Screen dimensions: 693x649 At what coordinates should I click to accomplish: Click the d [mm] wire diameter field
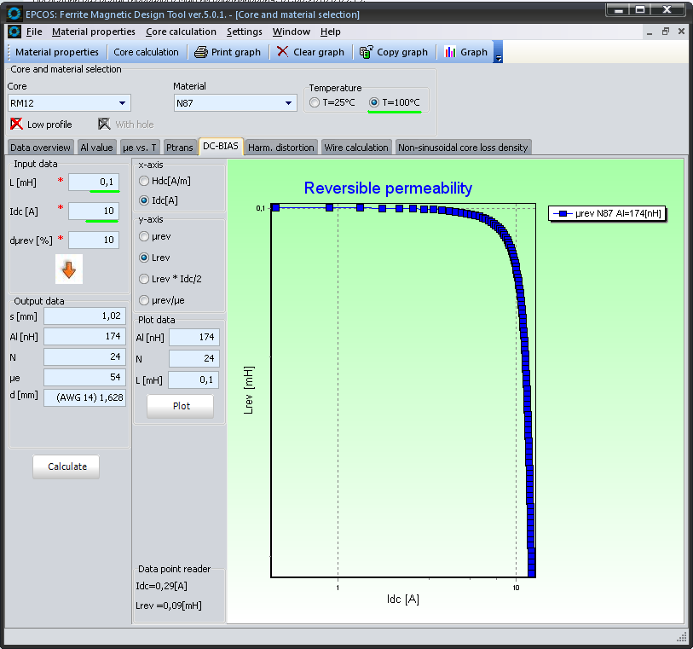pos(85,397)
